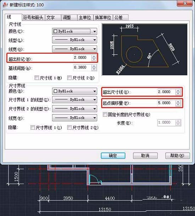Decrease 基线间距 with down arrow
195x216 pixels.
(x=94, y=69)
